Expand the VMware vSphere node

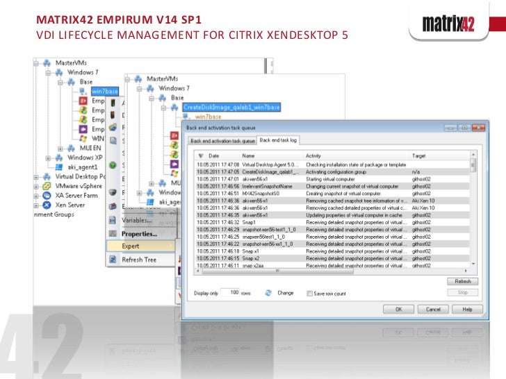(36, 186)
